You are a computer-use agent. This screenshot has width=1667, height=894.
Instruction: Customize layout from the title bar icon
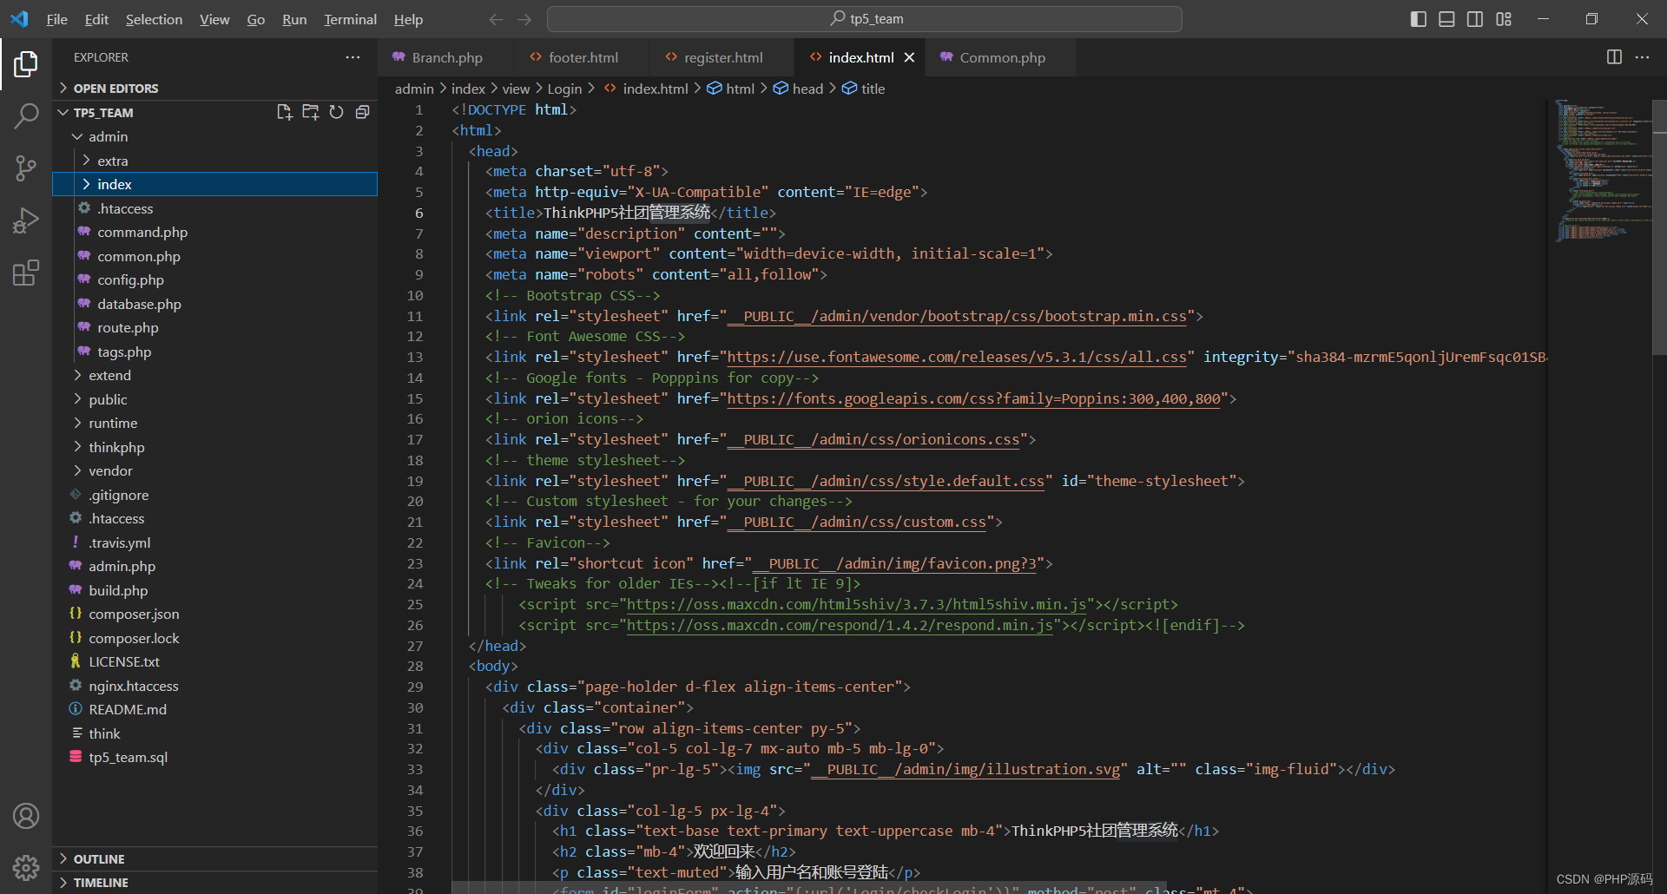[1504, 19]
